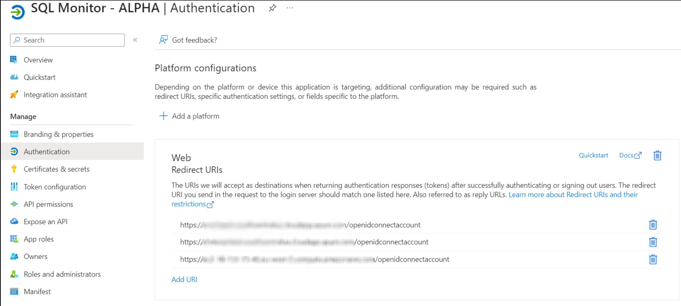Image resolution: width=681 pixels, height=306 pixels.
Task: Delete the first redirect URI
Action: point(653,225)
